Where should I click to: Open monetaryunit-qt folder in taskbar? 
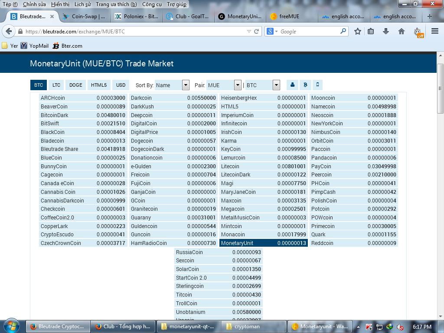[x=188, y=326]
